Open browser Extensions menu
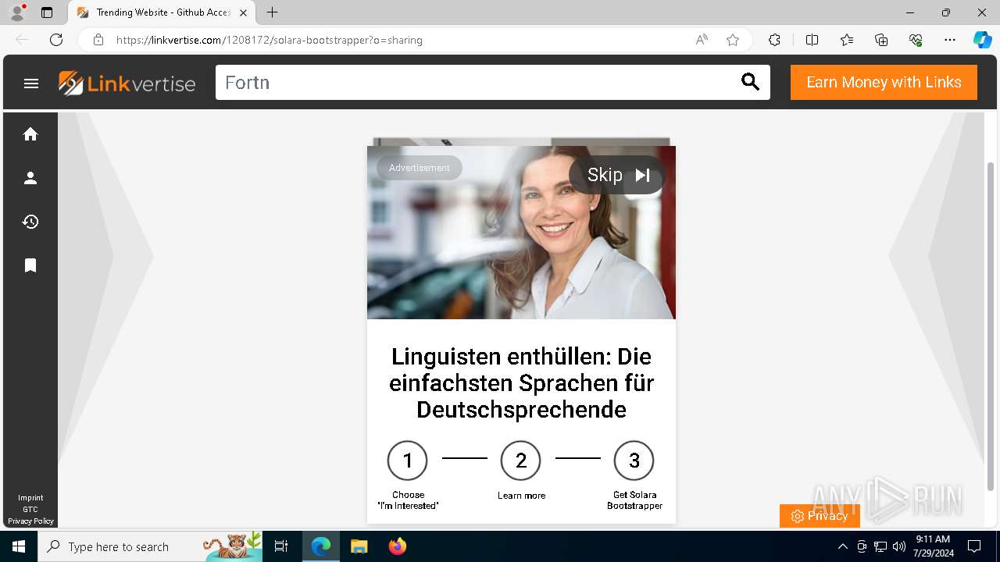 click(x=774, y=40)
